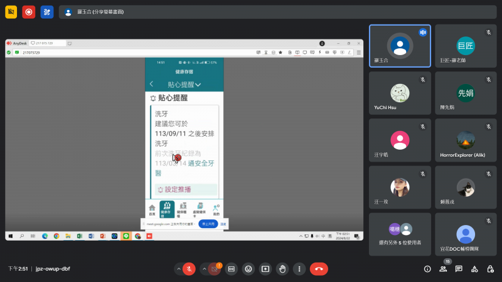Open Excel from shared taskbar
Image resolution: width=502 pixels, height=282 pixels.
(x=80, y=236)
